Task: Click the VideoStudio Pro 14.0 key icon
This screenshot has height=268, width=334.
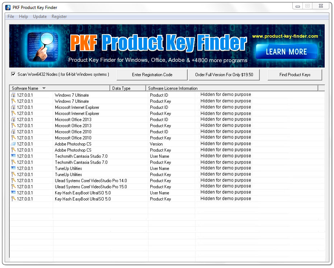Action: coord(13,180)
